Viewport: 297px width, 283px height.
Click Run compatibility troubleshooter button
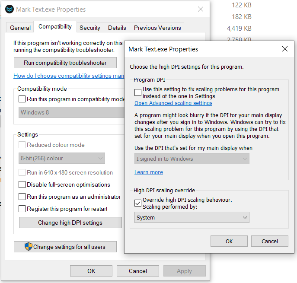[65, 63]
